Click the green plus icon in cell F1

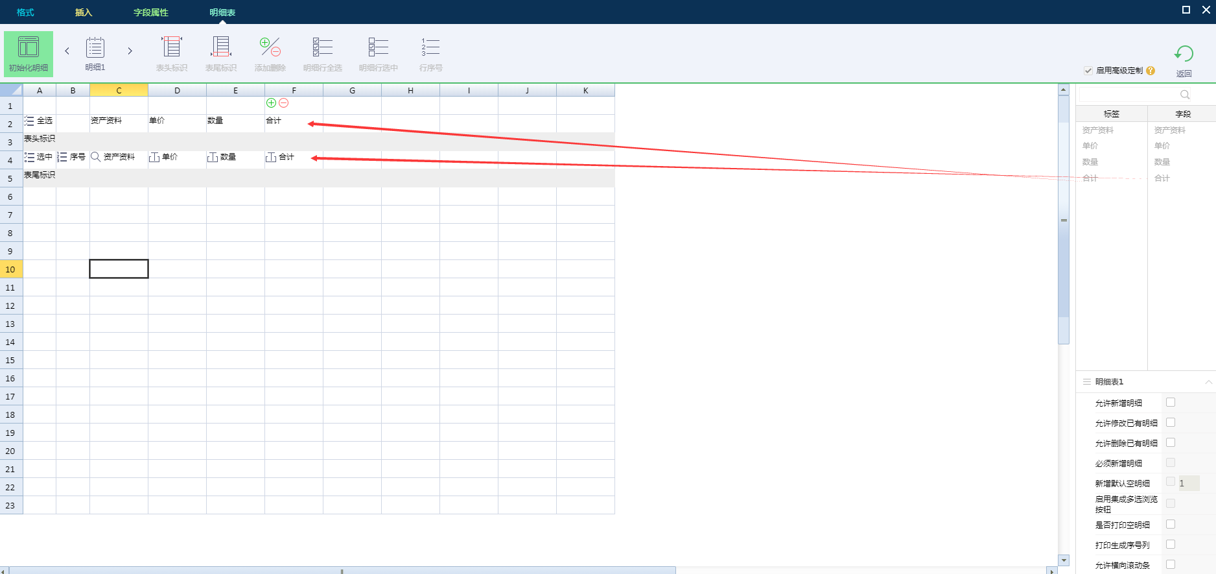click(272, 103)
